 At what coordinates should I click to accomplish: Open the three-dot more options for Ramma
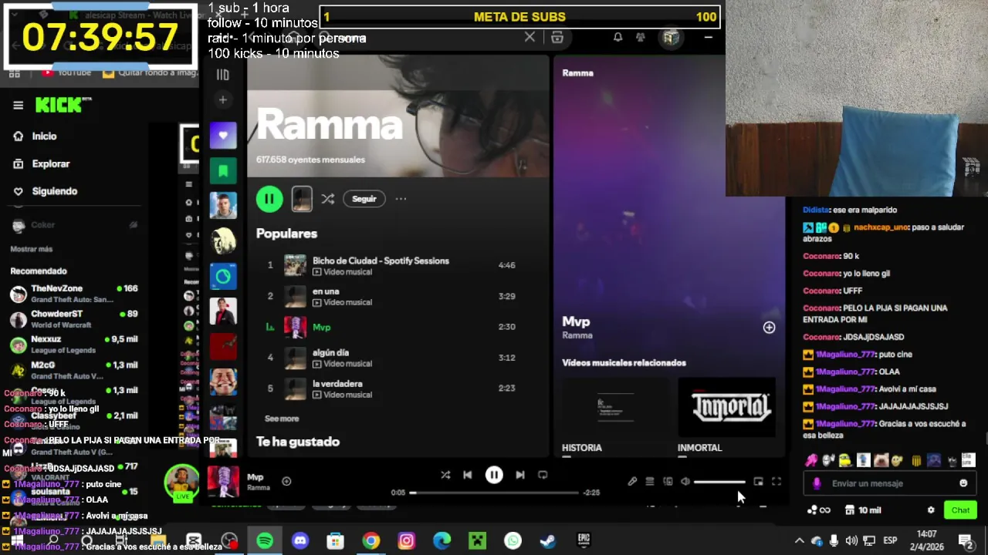(401, 199)
